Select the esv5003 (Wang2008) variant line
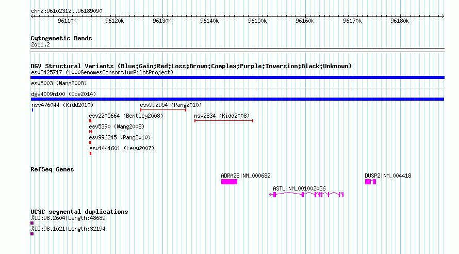459x254 pixels. coord(237,88)
